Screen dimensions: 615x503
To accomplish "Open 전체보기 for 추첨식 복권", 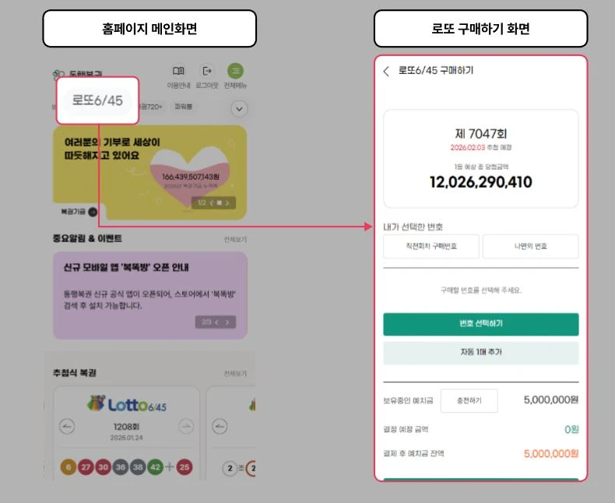I will pos(235,374).
